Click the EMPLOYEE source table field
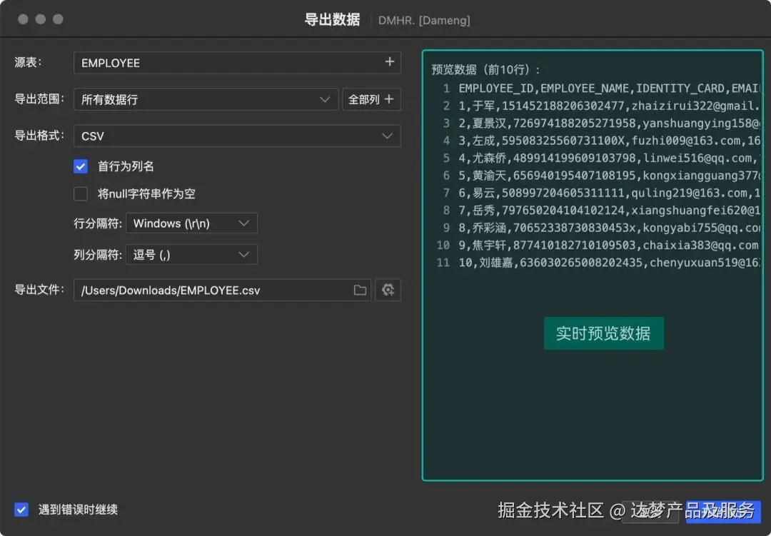 point(237,63)
